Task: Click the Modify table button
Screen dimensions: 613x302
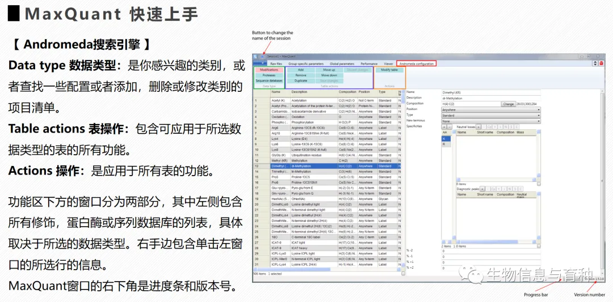Action: [389, 70]
